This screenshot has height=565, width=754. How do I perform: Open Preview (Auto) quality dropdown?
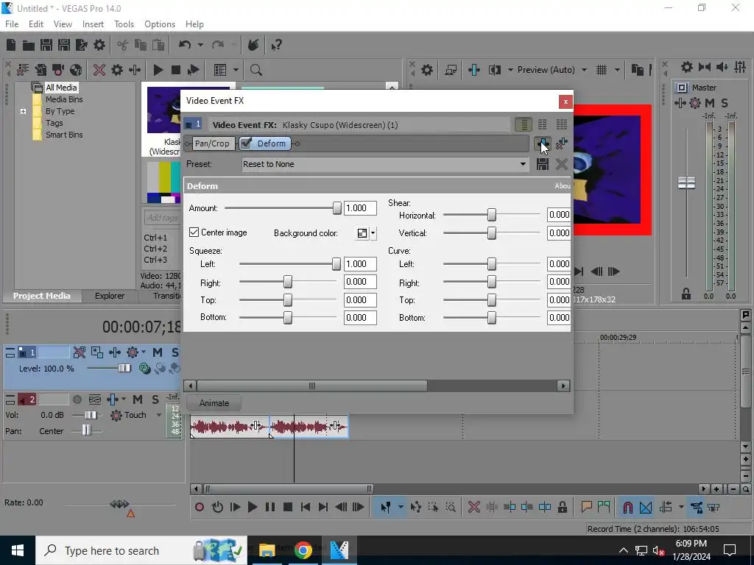pos(584,70)
